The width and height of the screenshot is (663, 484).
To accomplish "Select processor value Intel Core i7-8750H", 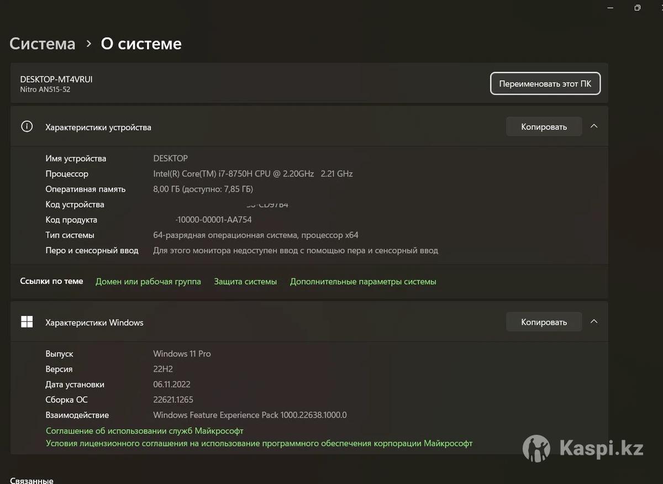I will tap(253, 173).
